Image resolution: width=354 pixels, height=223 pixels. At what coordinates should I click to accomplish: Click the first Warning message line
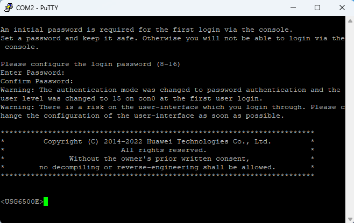click(171, 90)
